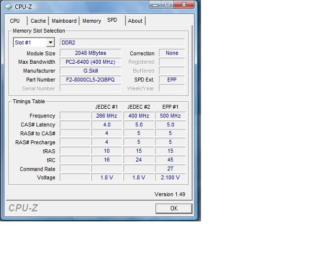
Task: Click the Correction value None
Action: coord(172,53)
